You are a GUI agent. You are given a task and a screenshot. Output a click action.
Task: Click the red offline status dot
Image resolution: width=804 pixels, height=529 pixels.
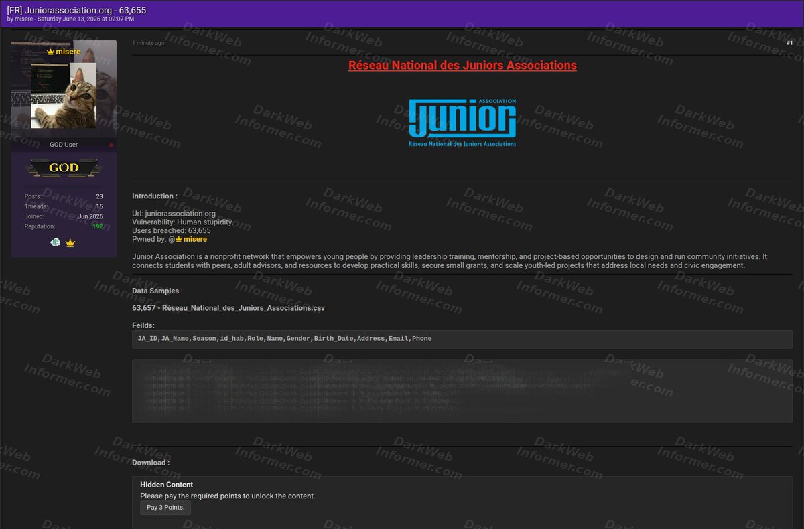coord(111,145)
